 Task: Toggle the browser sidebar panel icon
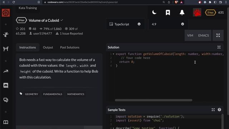(215, 2)
